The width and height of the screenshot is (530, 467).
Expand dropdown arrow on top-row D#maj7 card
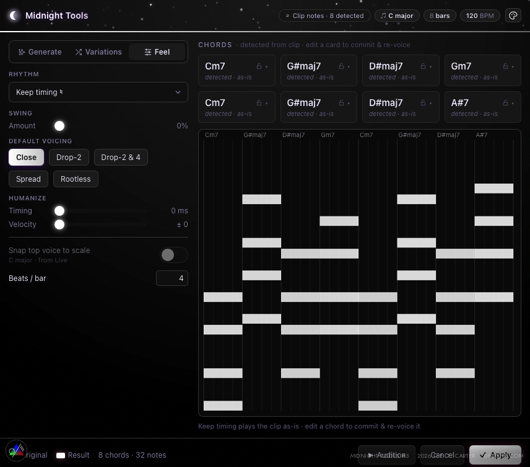point(431,67)
